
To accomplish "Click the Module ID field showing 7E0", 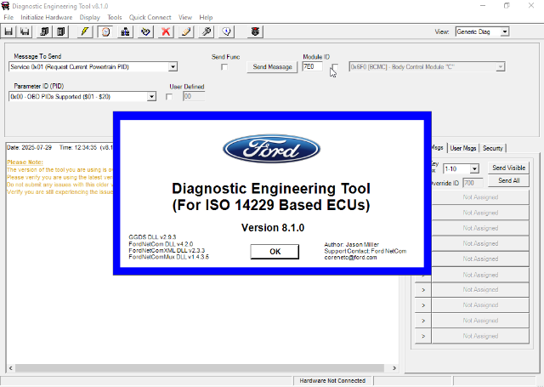I will click(312, 66).
